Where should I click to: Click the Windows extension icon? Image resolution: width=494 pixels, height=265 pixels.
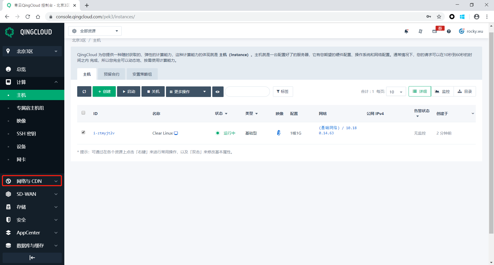point(462,17)
